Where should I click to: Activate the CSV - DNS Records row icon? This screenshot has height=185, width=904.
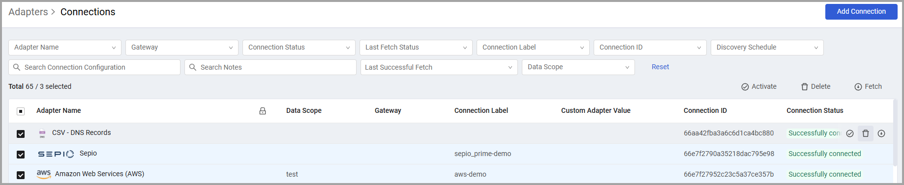tap(850, 133)
